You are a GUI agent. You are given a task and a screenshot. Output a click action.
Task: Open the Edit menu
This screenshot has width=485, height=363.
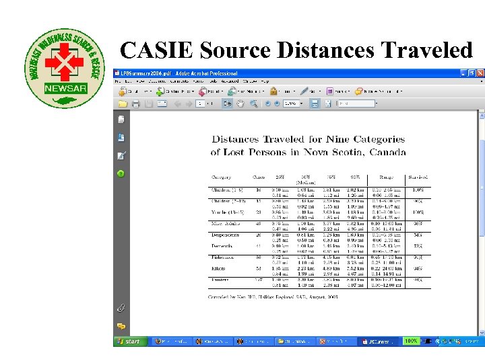[x=128, y=81]
